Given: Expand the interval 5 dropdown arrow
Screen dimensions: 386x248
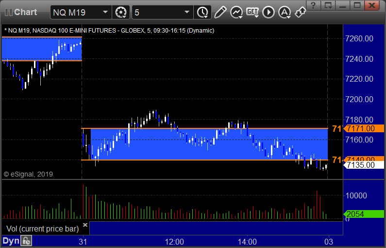Looking at the screenshot, I should 187,12.
